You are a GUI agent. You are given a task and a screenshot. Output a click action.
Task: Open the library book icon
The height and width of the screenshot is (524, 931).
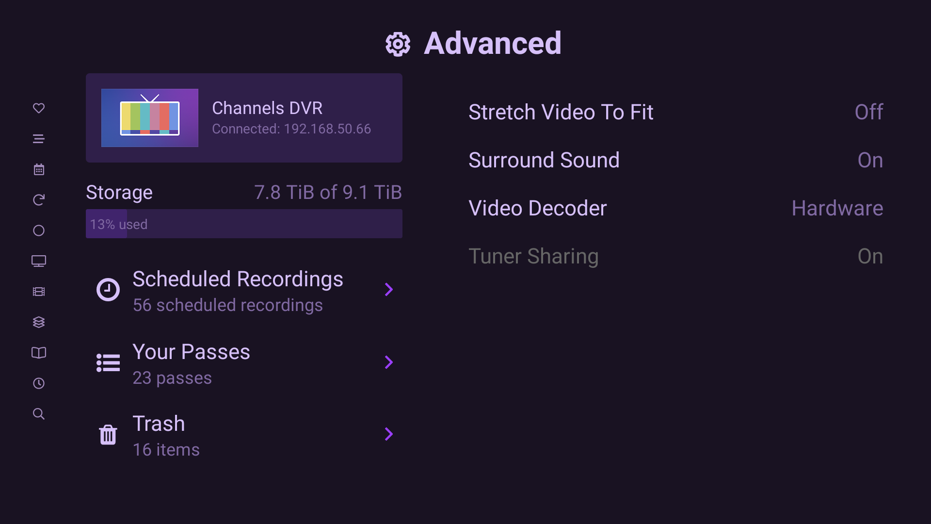pyautogui.click(x=39, y=353)
